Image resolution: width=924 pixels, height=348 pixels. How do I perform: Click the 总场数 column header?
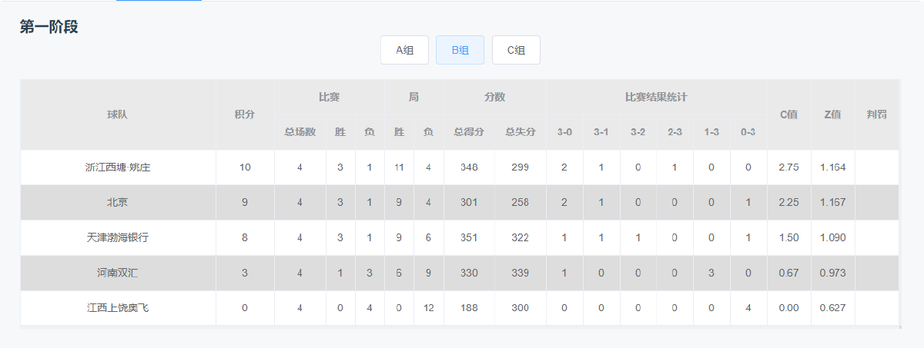coord(300,132)
